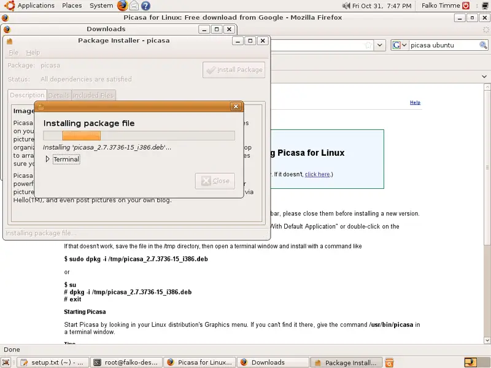Click the Package Installer title bar icon
491x368 pixels.
click(9, 41)
